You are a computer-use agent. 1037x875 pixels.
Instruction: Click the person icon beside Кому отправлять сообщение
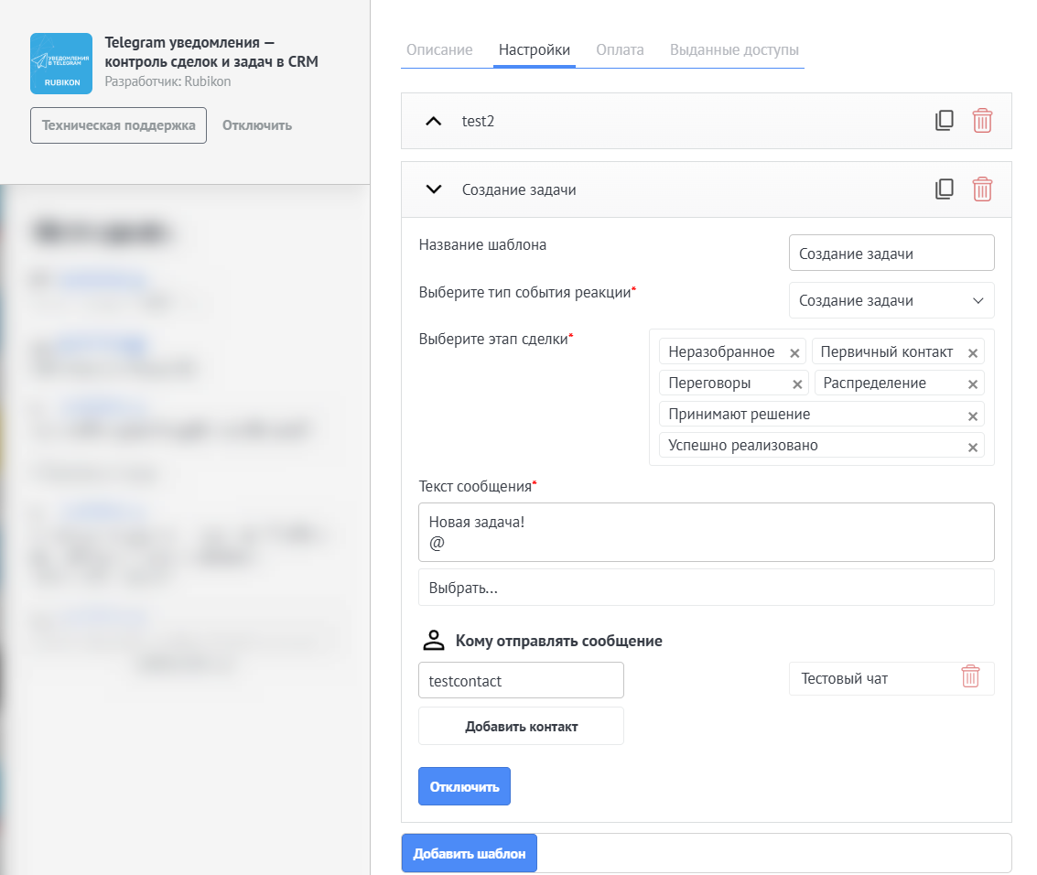pyautogui.click(x=434, y=640)
